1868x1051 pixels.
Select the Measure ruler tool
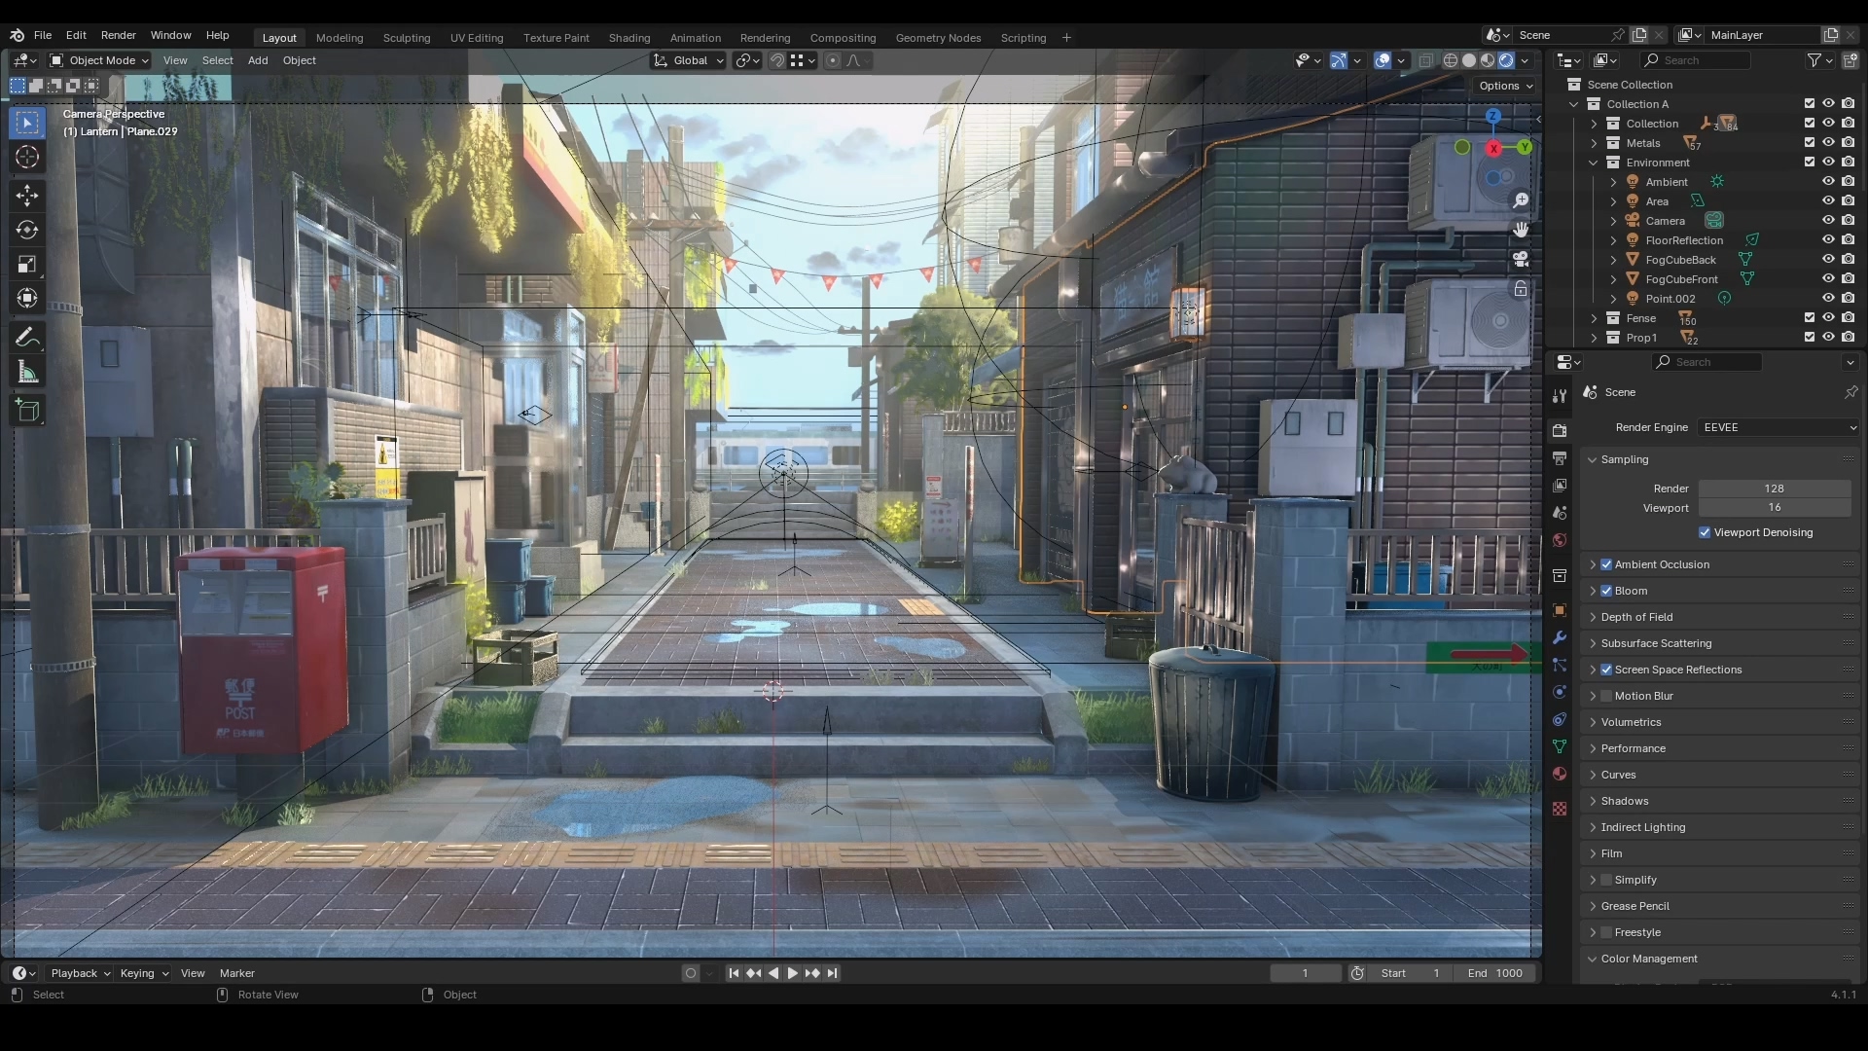pos(27,373)
